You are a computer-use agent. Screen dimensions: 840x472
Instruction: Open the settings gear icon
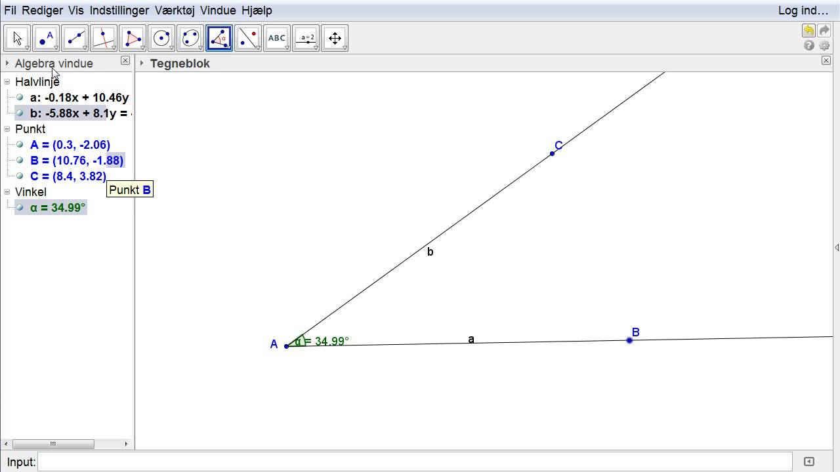825,45
